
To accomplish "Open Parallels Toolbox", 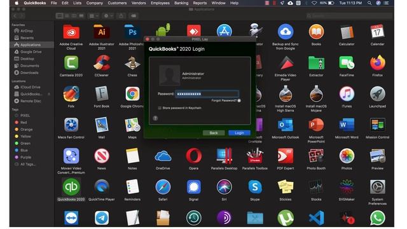I will click(255, 156).
